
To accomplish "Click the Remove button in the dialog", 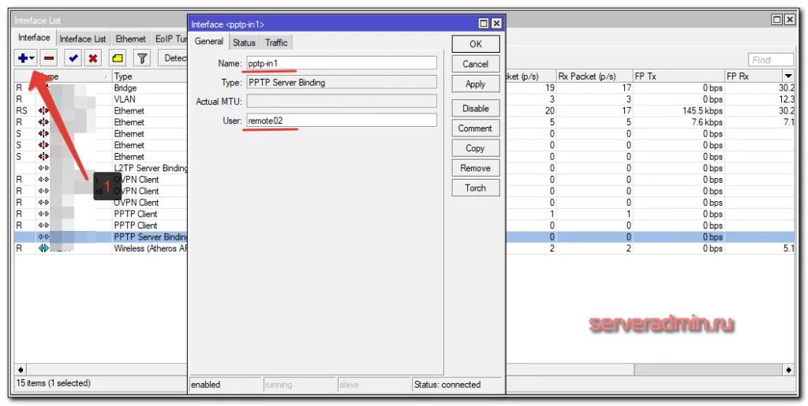I will pos(476,168).
